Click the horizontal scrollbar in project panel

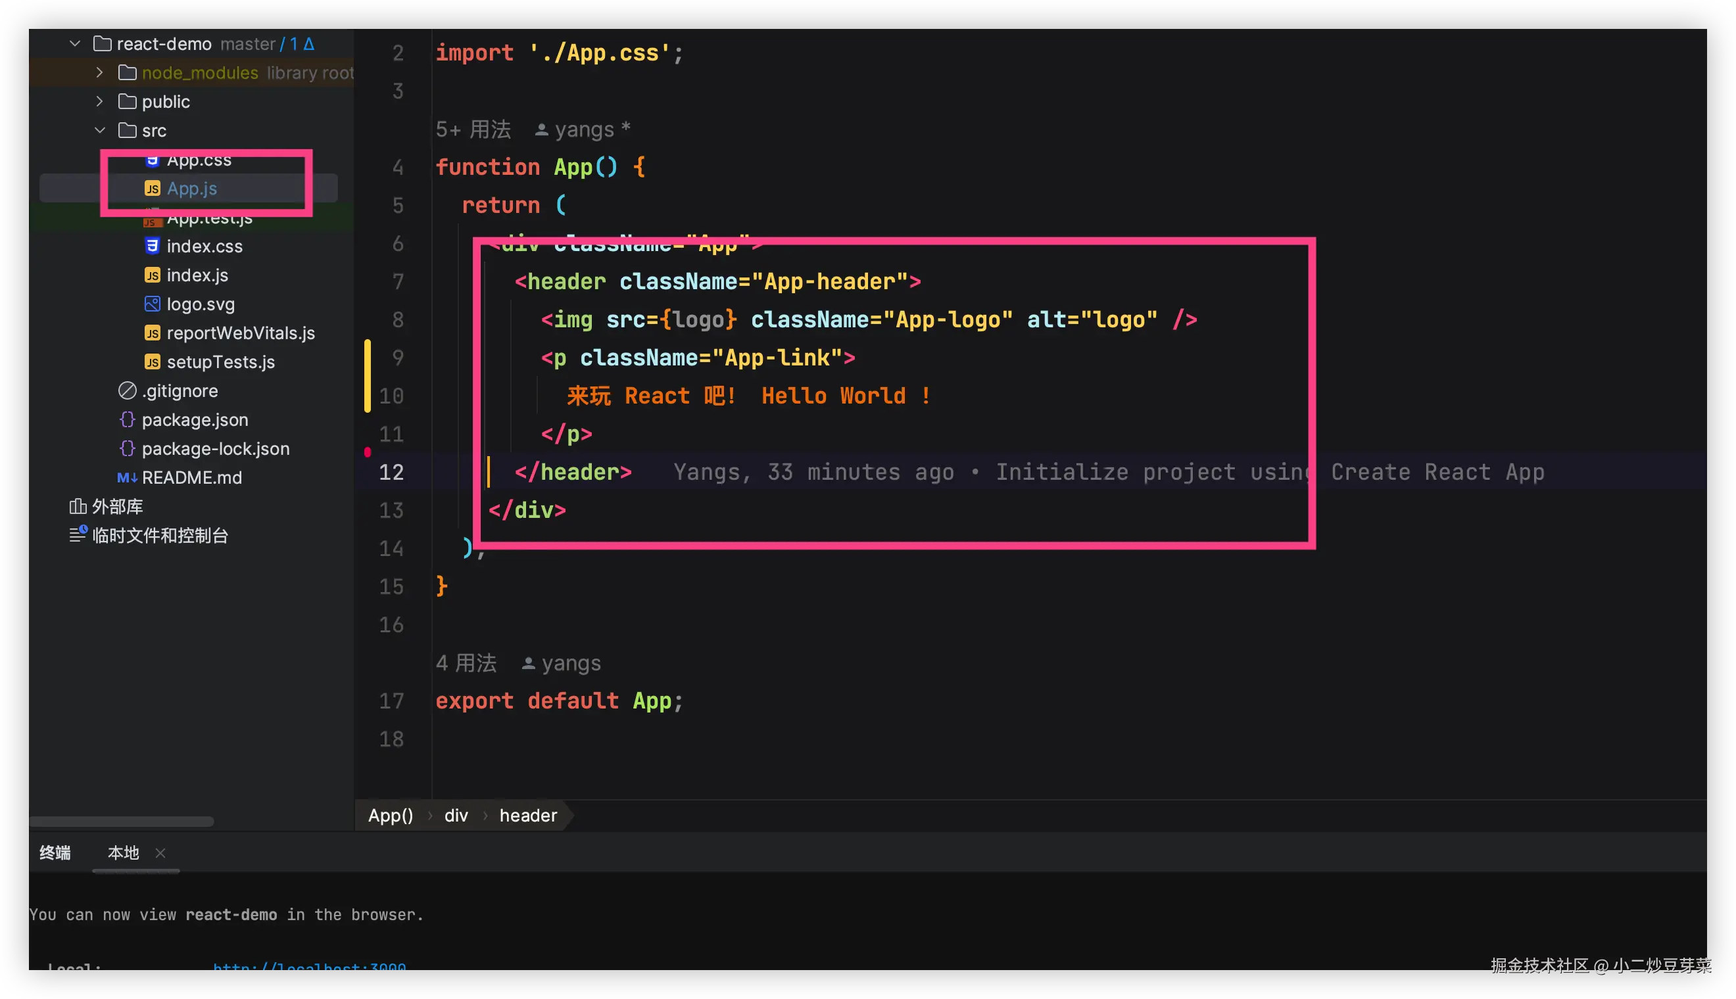pyautogui.click(x=122, y=822)
